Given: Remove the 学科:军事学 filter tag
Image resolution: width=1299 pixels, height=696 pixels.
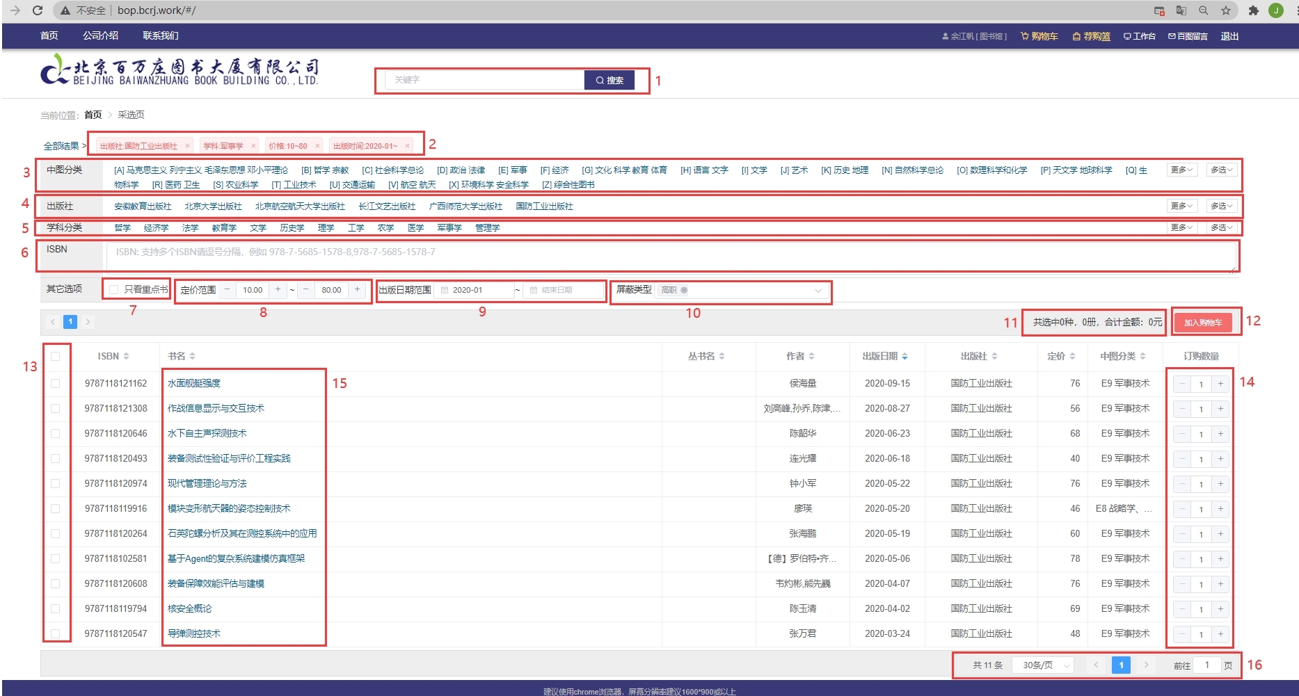Looking at the screenshot, I should coord(253,146).
